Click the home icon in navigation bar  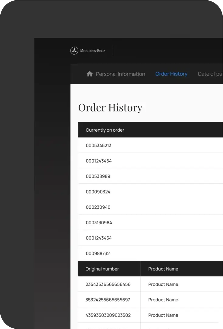point(89,74)
